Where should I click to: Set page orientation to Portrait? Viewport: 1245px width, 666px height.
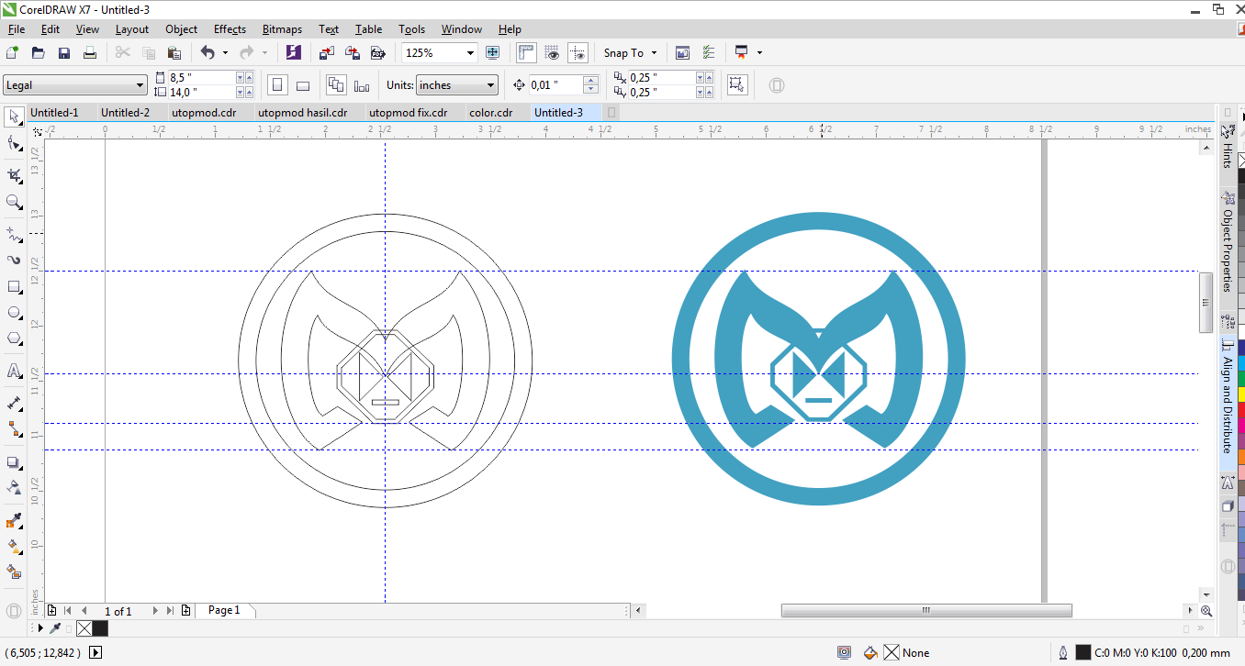(277, 85)
